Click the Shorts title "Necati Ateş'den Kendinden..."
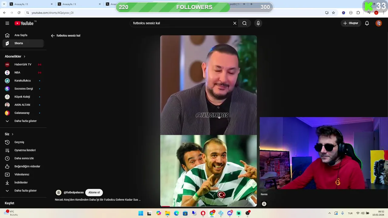388x218 pixels. pyautogui.click(x=98, y=200)
